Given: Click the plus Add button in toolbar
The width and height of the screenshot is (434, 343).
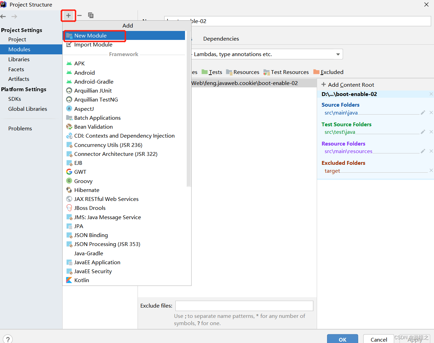Looking at the screenshot, I should coord(68,15).
